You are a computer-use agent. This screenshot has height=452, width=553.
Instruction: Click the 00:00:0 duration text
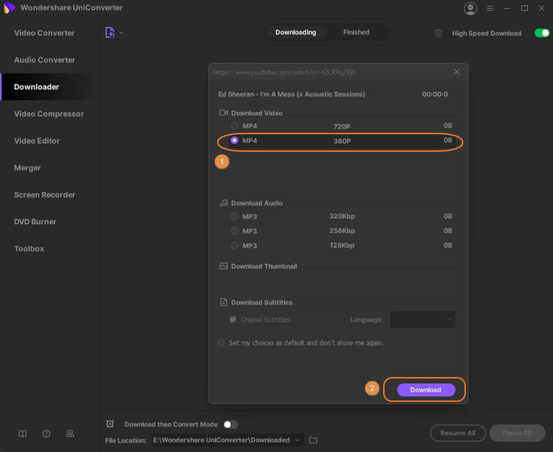tap(435, 94)
